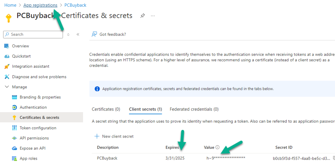335x163 pixels.
Task: Click the pin icon beside page title
Action: tap(142, 16)
